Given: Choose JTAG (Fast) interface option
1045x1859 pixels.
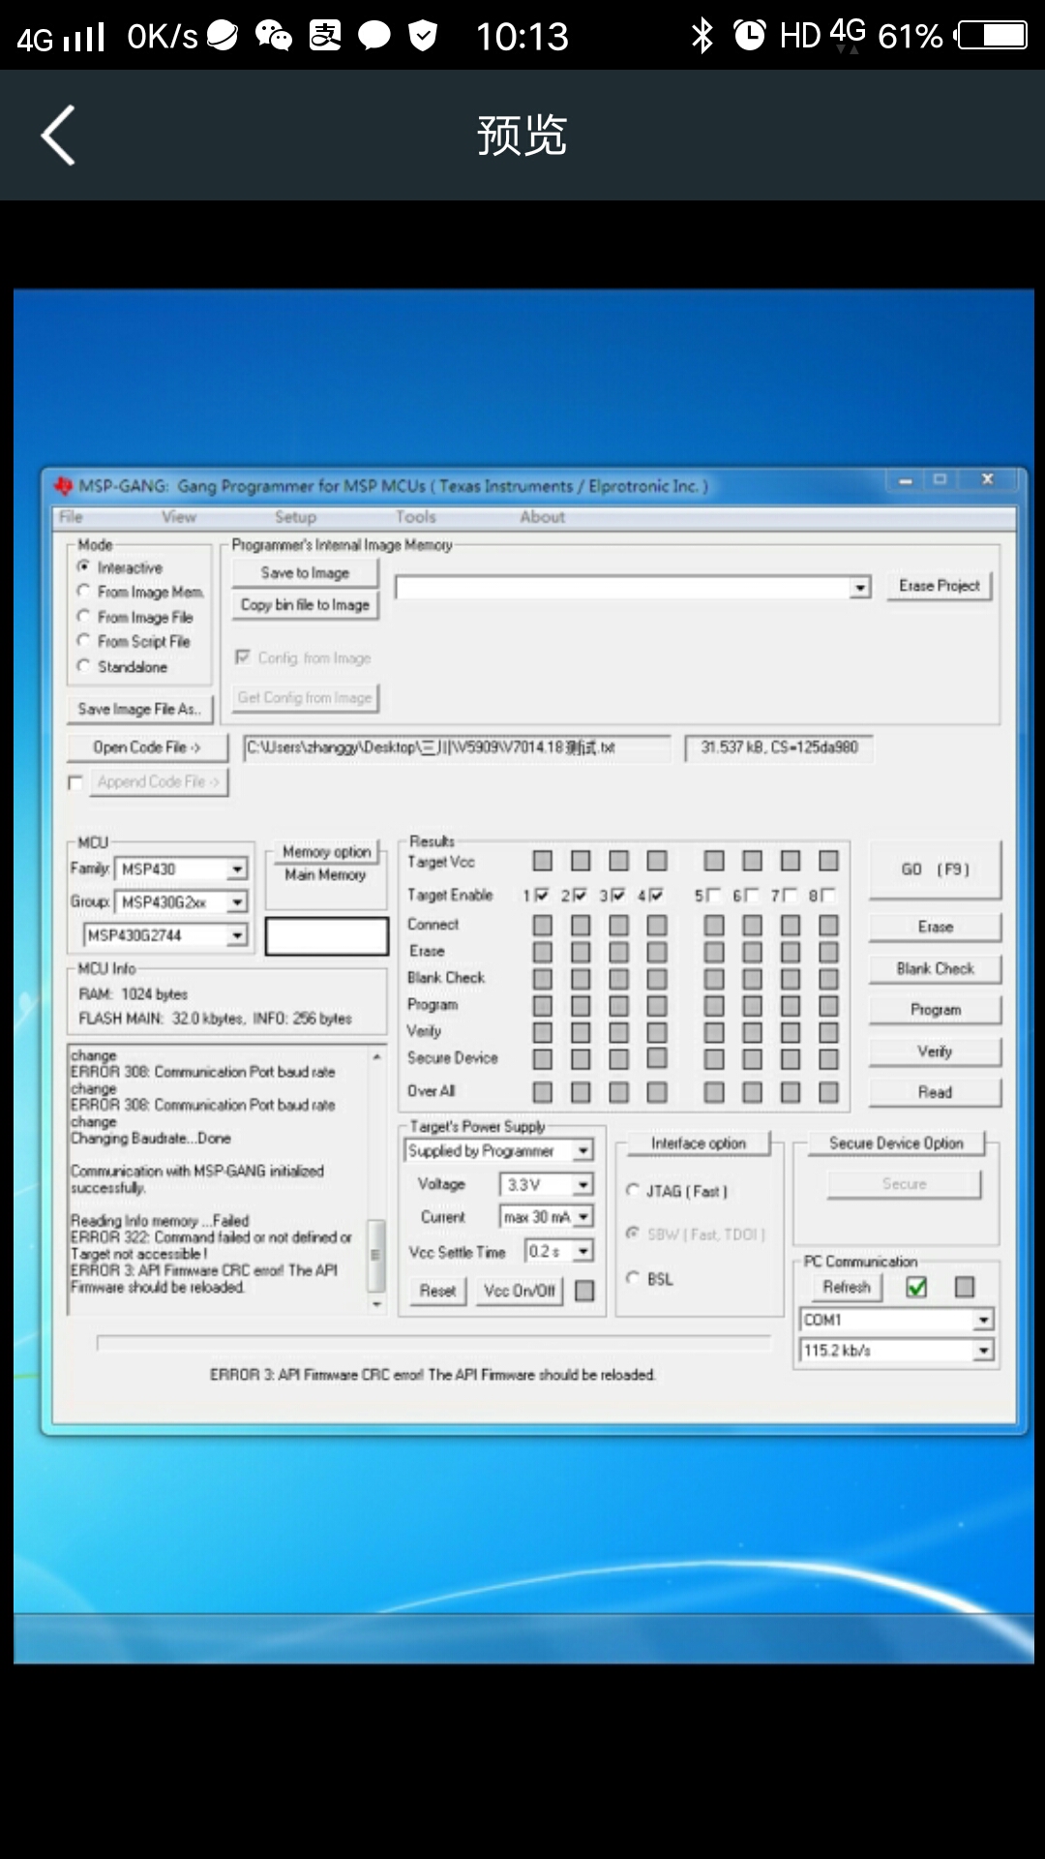Looking at the screenshot, I should (x=633, y=1191).
